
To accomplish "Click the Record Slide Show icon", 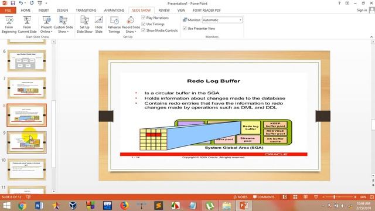I will [x=131, y=21].
